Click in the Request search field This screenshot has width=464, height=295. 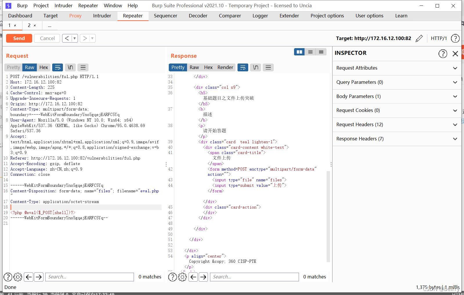pyautogui.click(x=90, y=277)
